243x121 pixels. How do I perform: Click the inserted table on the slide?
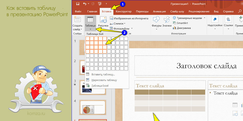pos(170,101)
